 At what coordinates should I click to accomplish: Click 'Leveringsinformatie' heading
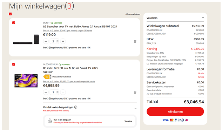coord(161,69)
